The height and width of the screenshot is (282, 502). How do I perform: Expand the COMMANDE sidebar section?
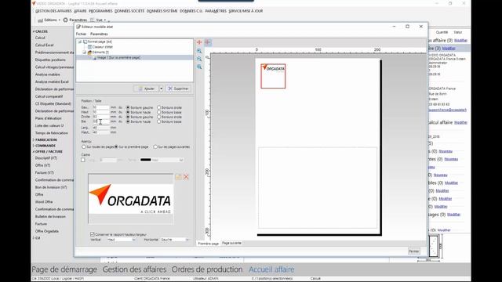tap(34, 146)
